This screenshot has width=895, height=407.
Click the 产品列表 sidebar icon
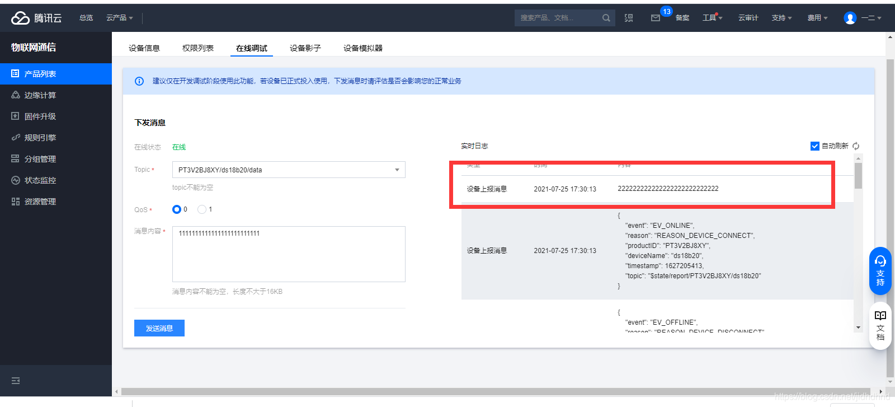click(x=16, y=73)
